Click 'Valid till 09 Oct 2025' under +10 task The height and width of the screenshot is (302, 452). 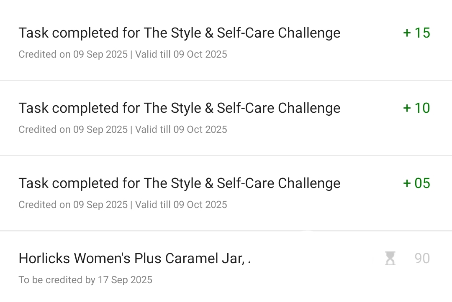point(181,129)
